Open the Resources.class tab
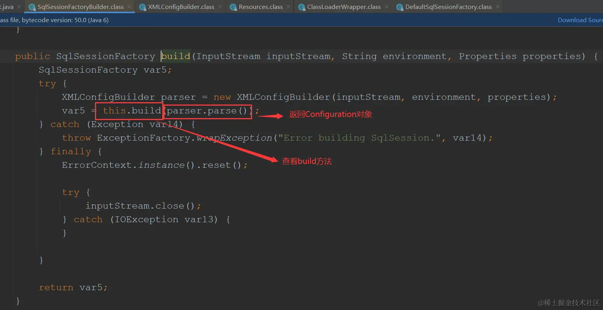This screenshot has width=603, height=310. click(260, 7)
